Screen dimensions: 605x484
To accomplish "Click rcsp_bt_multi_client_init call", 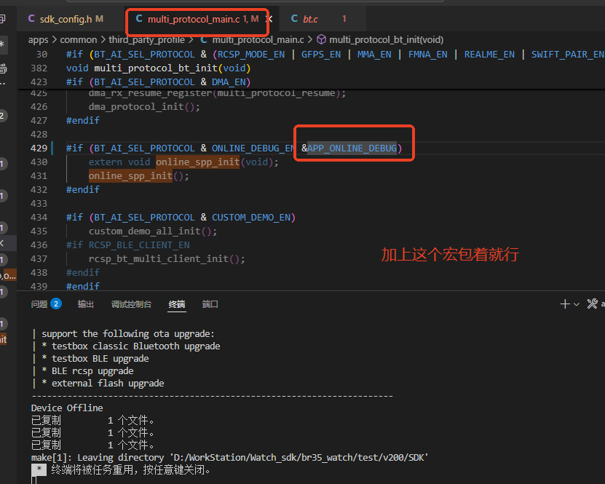I will (159, 259).
